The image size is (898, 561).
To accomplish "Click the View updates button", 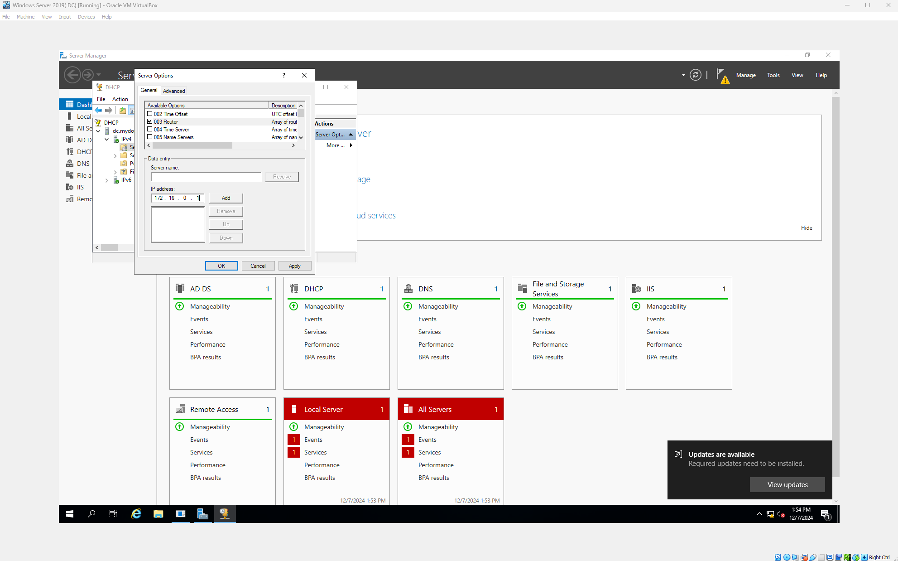I will tap(787, 484).
